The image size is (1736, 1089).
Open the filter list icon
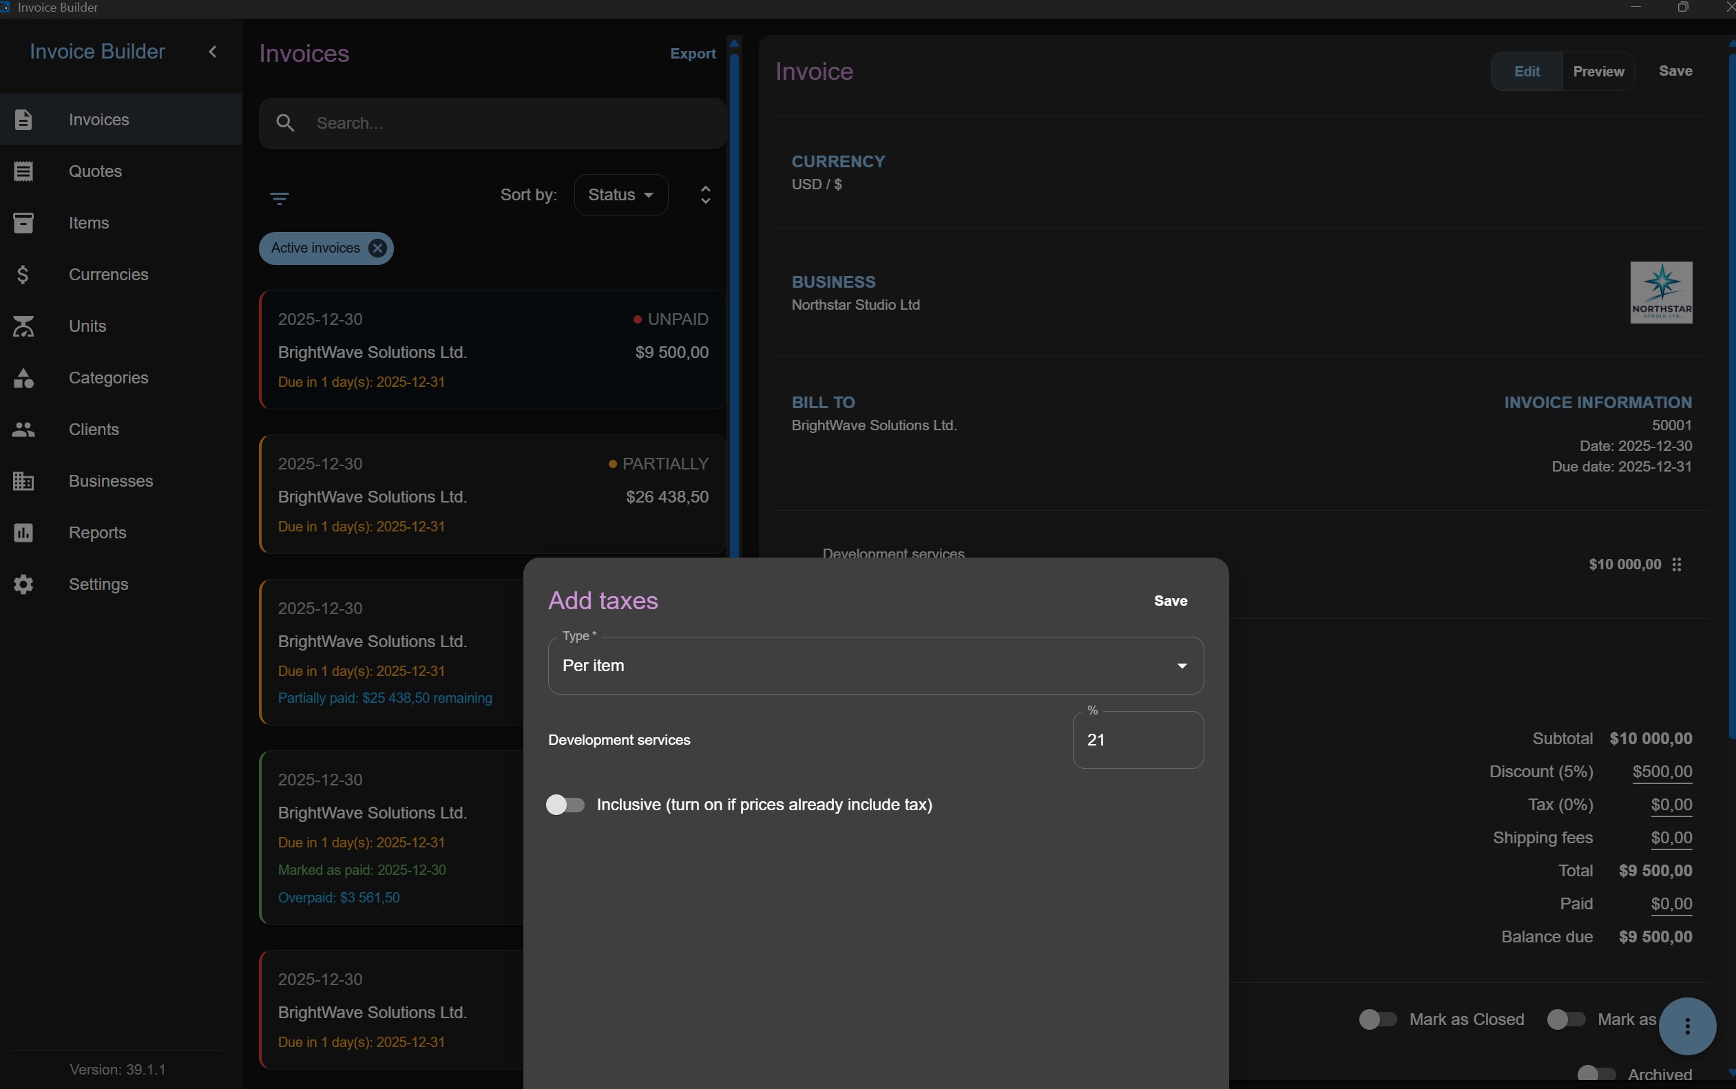(280, 199)
